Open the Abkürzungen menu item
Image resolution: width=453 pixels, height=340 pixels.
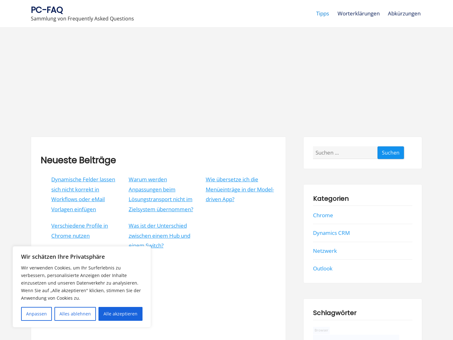tap(404, 14)
